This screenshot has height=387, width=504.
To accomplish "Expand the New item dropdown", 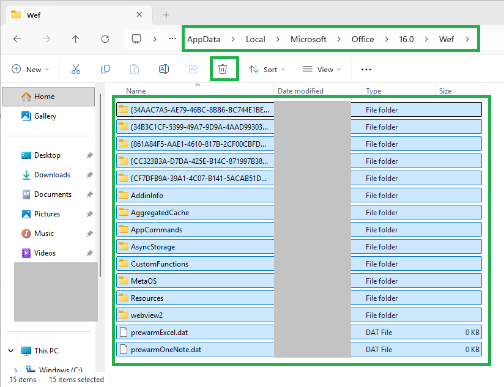I will [31, 69].
